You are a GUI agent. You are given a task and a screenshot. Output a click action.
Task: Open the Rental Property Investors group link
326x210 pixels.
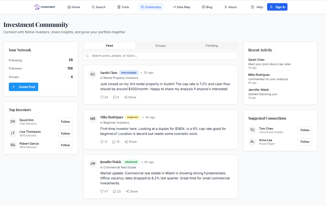pos(121,78)
